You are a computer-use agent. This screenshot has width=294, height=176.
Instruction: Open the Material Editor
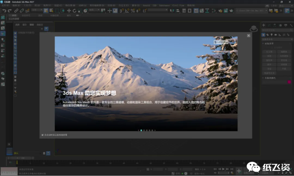point(214,11)
